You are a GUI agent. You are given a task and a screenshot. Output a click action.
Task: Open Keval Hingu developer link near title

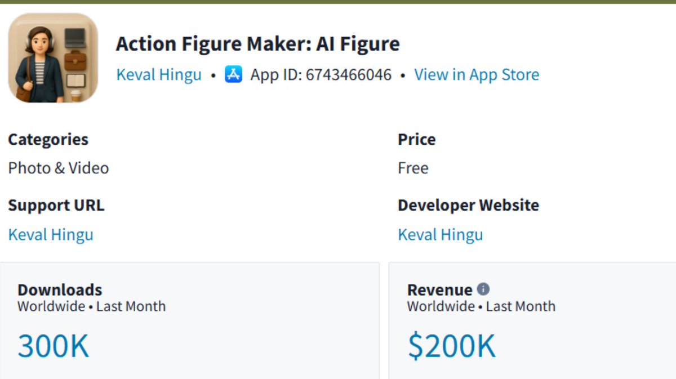(x=159, y=75)
